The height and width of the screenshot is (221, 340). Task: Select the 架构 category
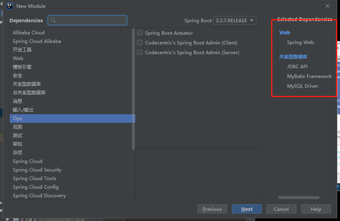tap(71, 144)
